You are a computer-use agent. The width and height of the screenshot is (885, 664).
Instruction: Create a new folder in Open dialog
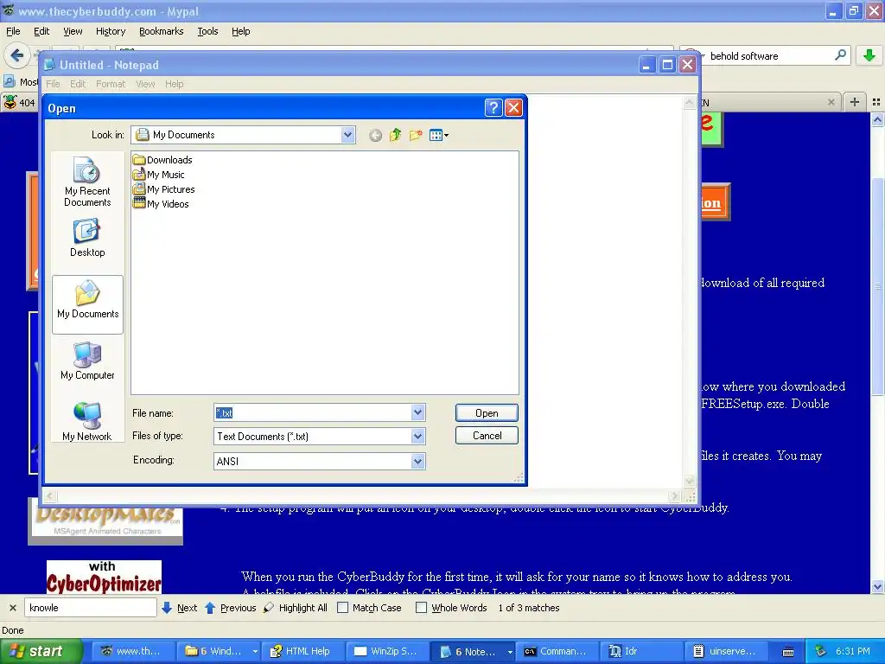[416, 135]
